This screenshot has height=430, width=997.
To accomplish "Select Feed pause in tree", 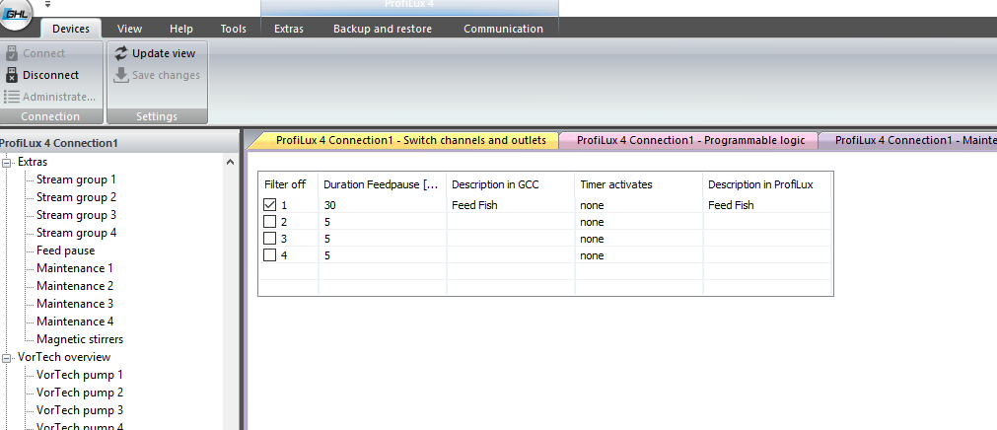I will click(x=65, y=251).
